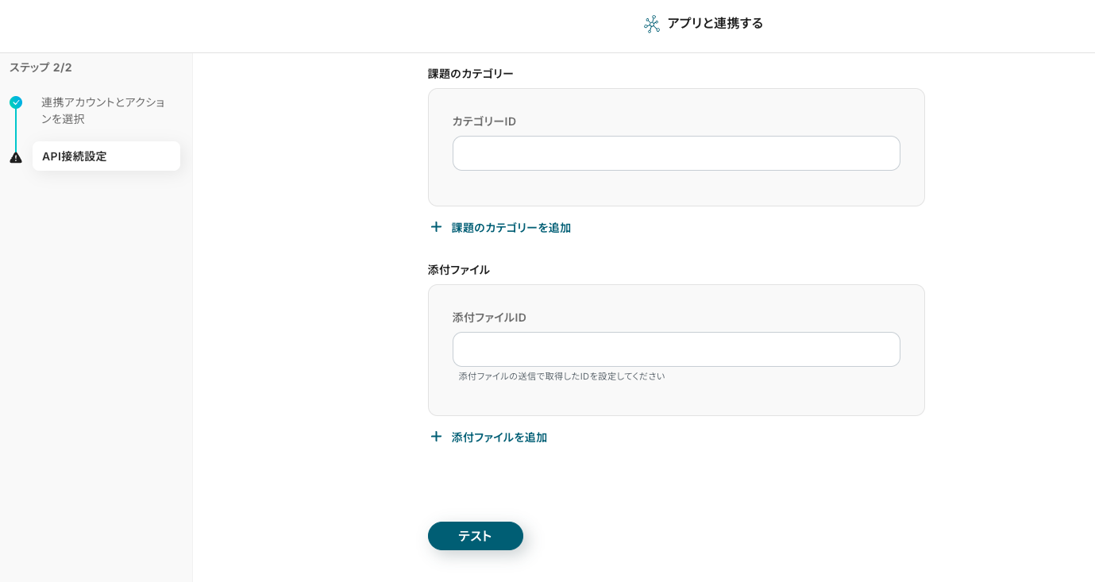Click the カテゴリーID field label
The width and height of the screenshot is (1095, 582).
(484, 121)
